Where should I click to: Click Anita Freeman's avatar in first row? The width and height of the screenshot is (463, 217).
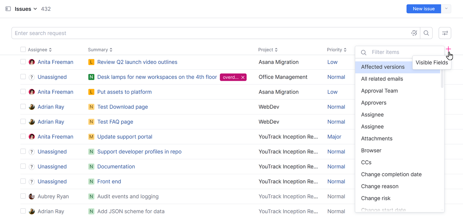(x=32, y=62)
